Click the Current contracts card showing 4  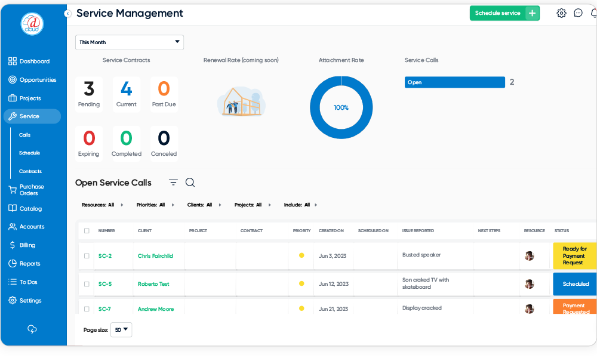click(x=127, y=94)
